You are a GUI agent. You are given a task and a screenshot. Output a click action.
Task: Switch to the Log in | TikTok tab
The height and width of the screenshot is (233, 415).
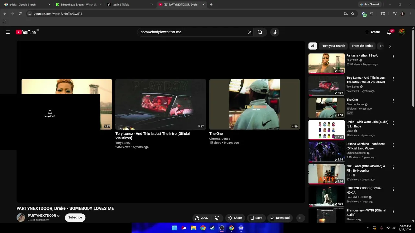point(130,5)
